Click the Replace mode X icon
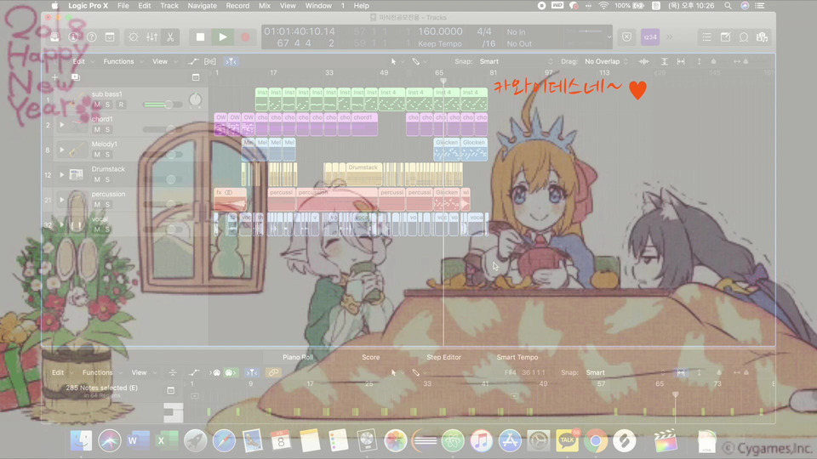Screen dimensions: 817x459 pos(627,37)
